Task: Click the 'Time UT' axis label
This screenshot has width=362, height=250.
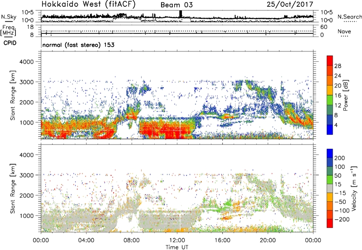Action: [x=177, y=247]
